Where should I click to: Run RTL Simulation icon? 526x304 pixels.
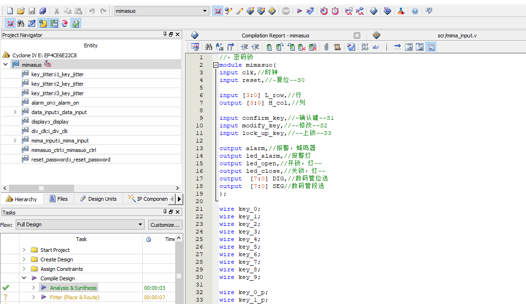click(348, 11)
